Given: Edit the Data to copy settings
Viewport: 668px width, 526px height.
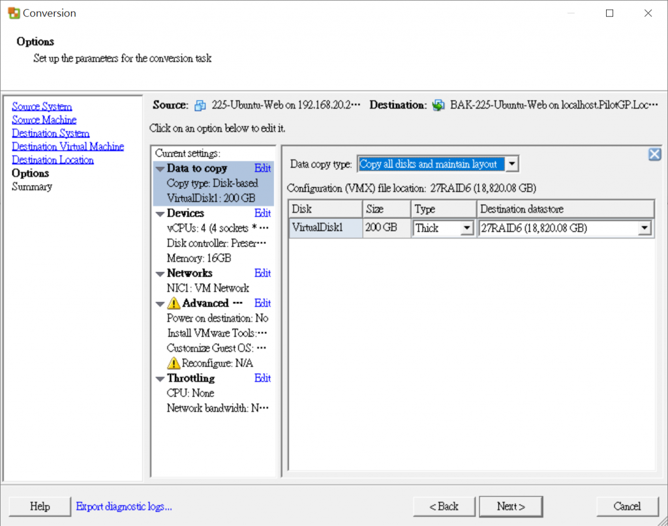Looking at the screenshot, I should (x=262, y=168).
